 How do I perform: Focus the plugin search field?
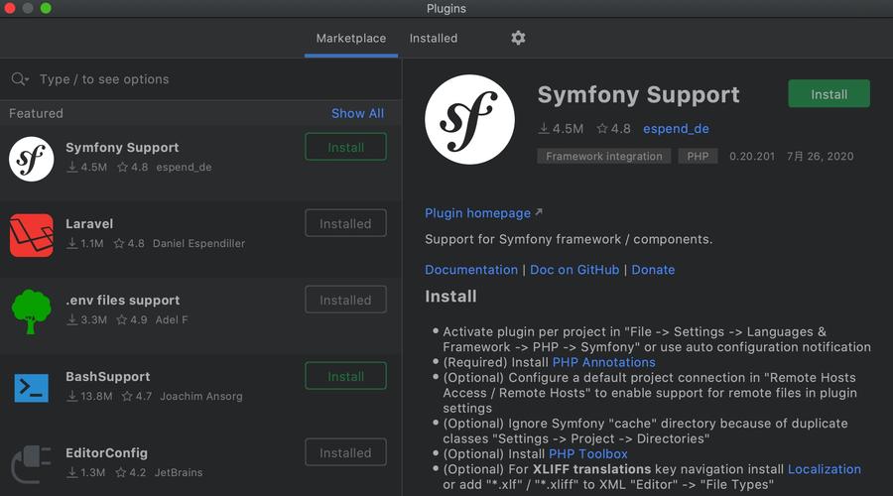click(x=200, y=79)
